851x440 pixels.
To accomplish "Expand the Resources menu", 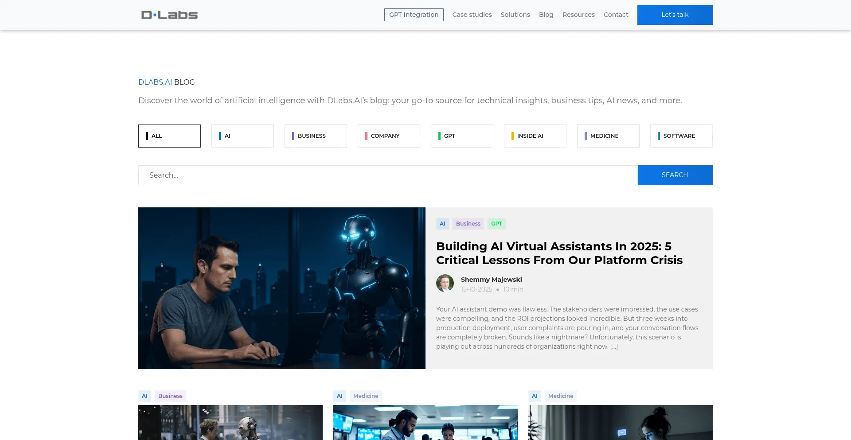I will tap(578, 15).
